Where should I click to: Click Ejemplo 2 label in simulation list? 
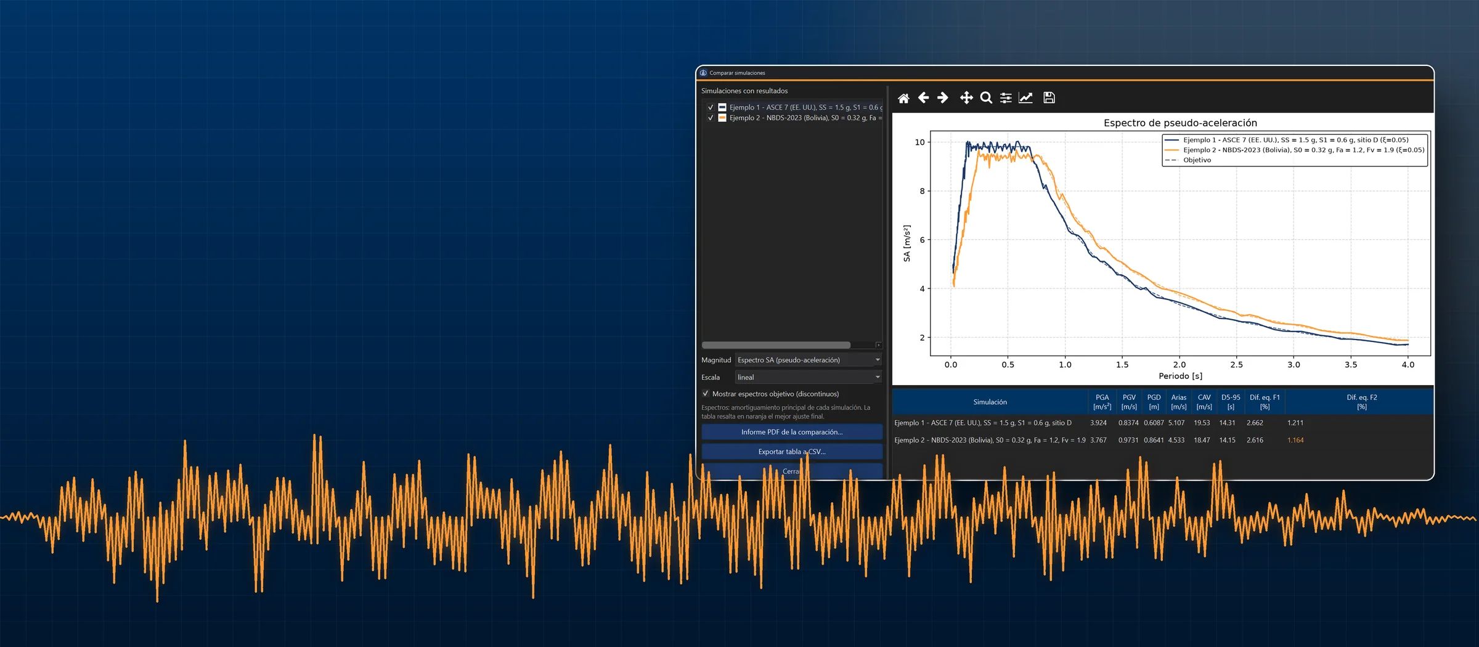(806, 118)
